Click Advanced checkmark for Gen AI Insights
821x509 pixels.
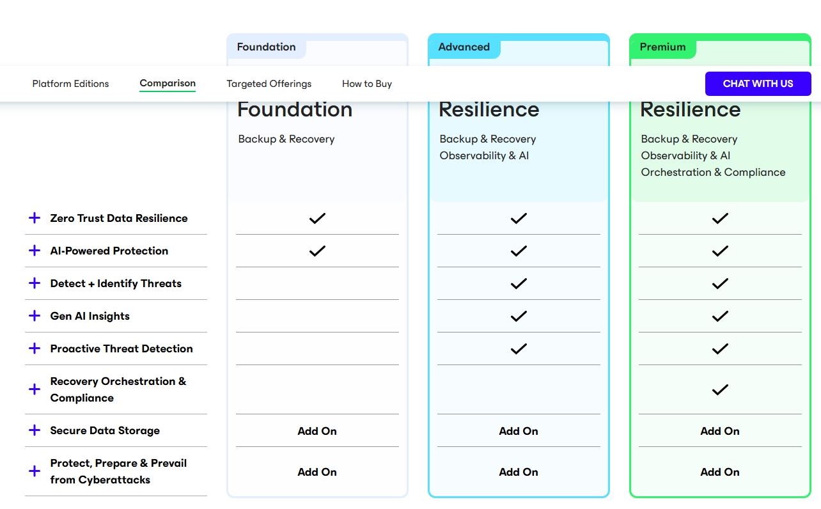519,316
